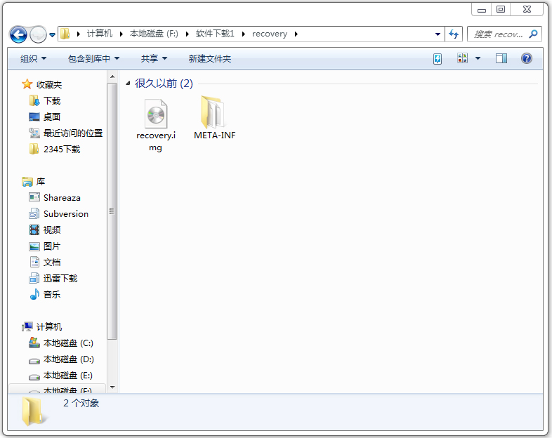The image size is (552, 438).
Task: Select 计算机 in navigation pane
Action: [x=49, y=327]
